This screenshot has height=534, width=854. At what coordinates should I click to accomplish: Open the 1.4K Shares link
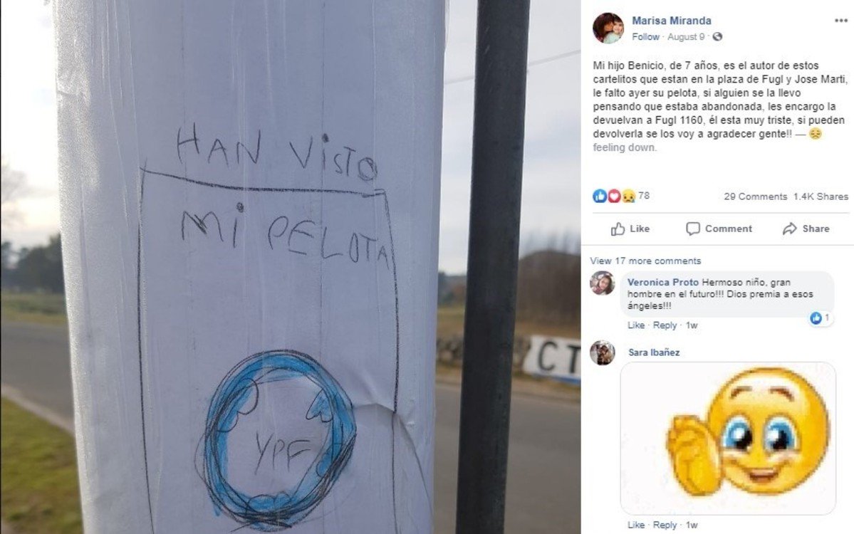coord(821,197)
